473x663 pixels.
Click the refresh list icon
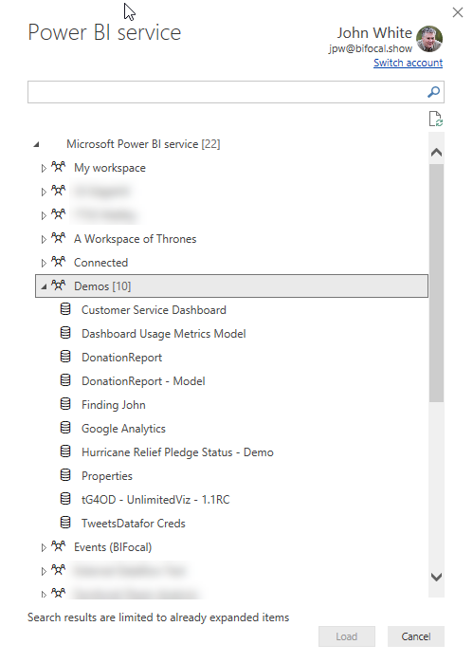[435, 119]
